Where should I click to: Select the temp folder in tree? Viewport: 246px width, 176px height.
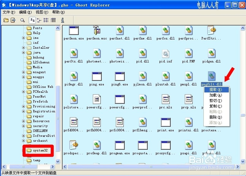(x=36, y=160)
